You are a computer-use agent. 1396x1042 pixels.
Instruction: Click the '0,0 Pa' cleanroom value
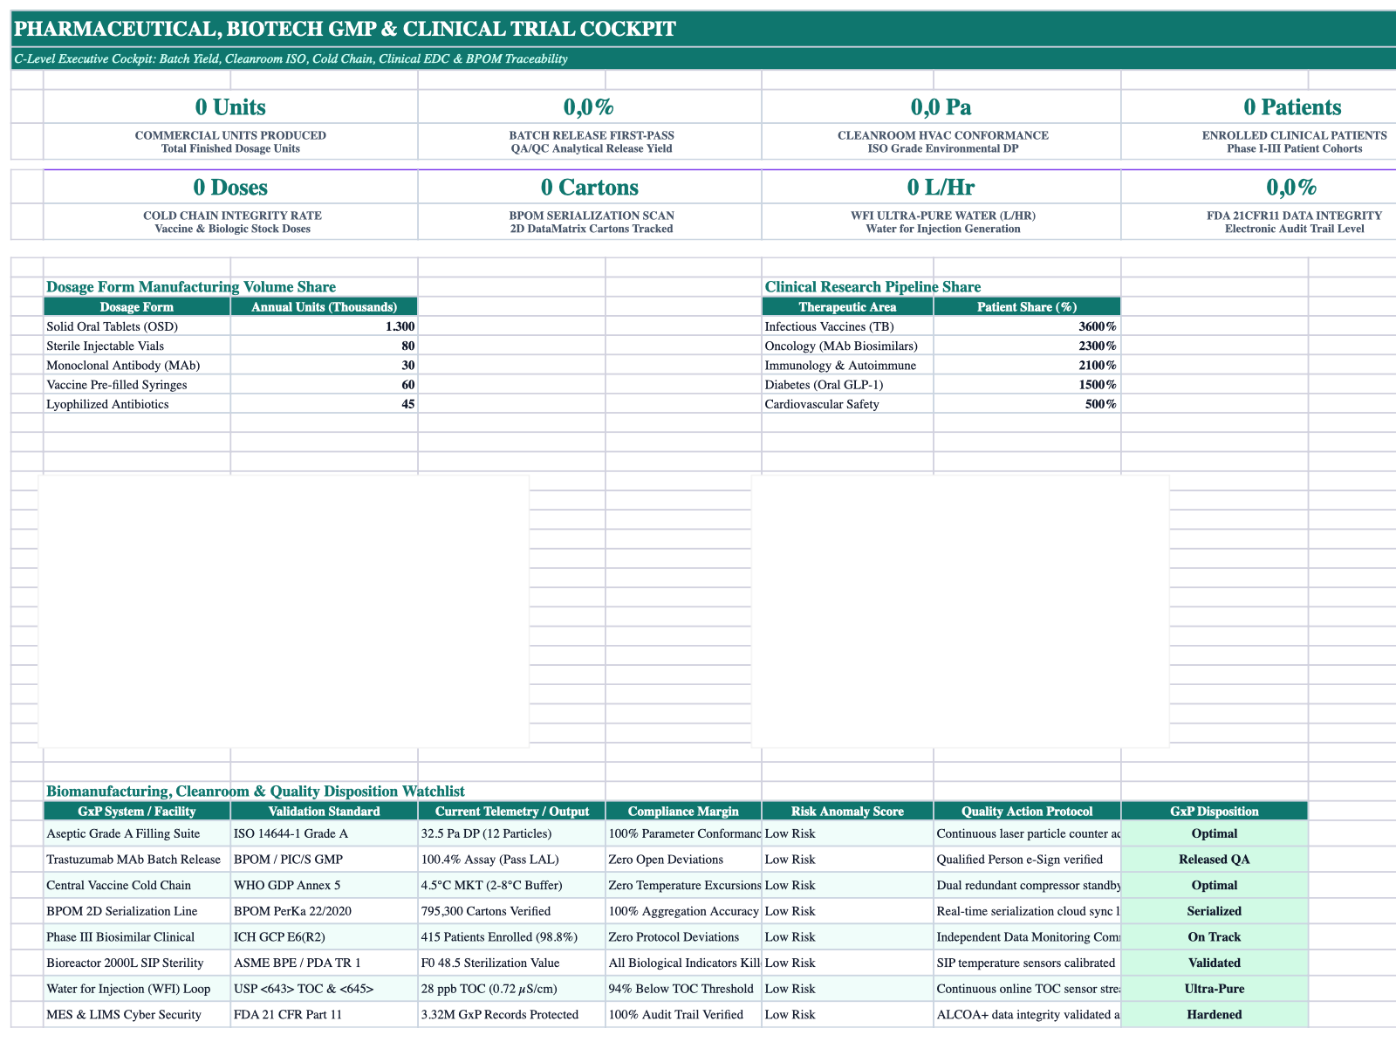tap(941, 107)
